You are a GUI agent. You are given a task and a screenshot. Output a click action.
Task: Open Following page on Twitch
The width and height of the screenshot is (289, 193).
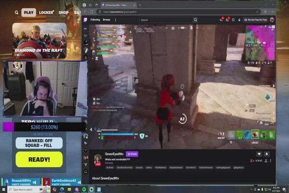(95, 20)
